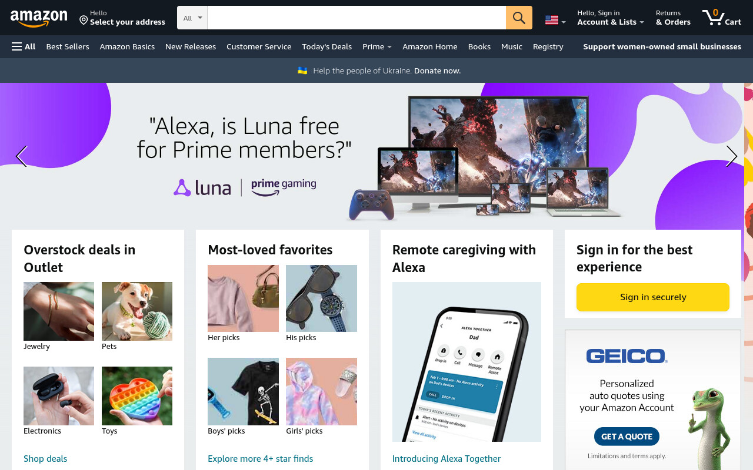Viewport: 753px width, 470px height.
Task: Click the GEICO Get a Quote button
Action: click(627, 437)
